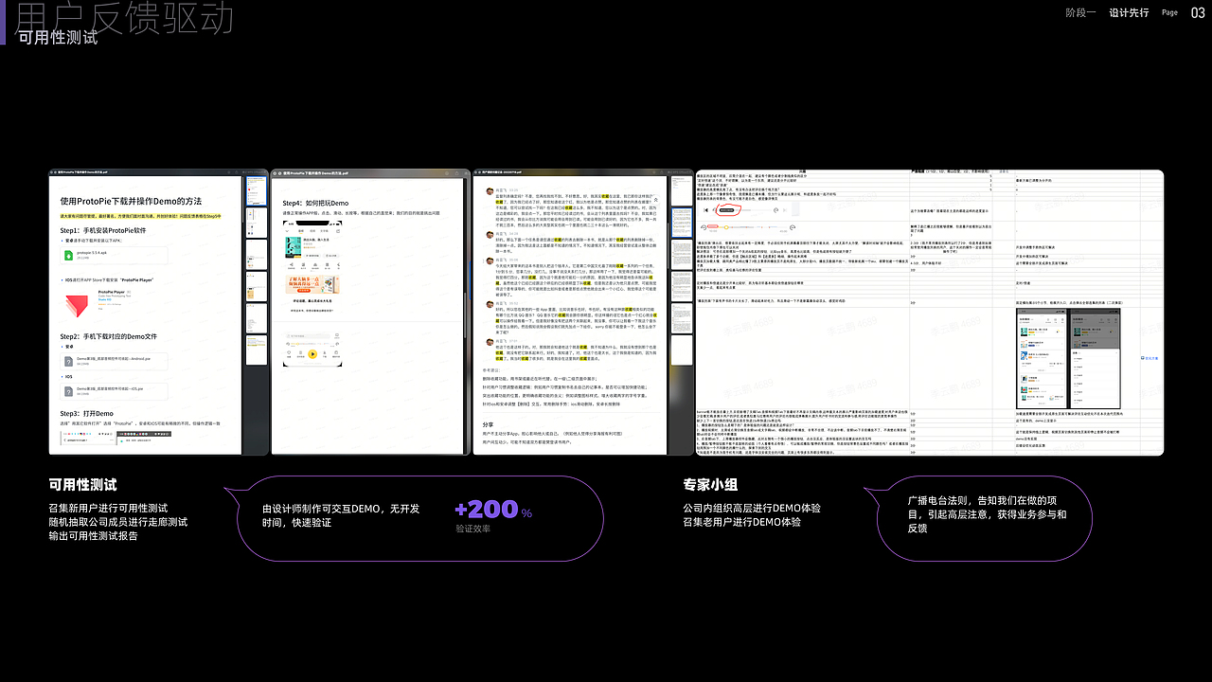Open the iOS.pie demo file card
1212x682 pixels.
pyautogui.click(x=114, y=392)
